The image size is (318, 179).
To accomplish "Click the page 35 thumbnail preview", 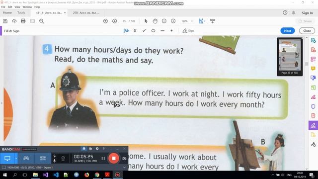I will (290, 57).
